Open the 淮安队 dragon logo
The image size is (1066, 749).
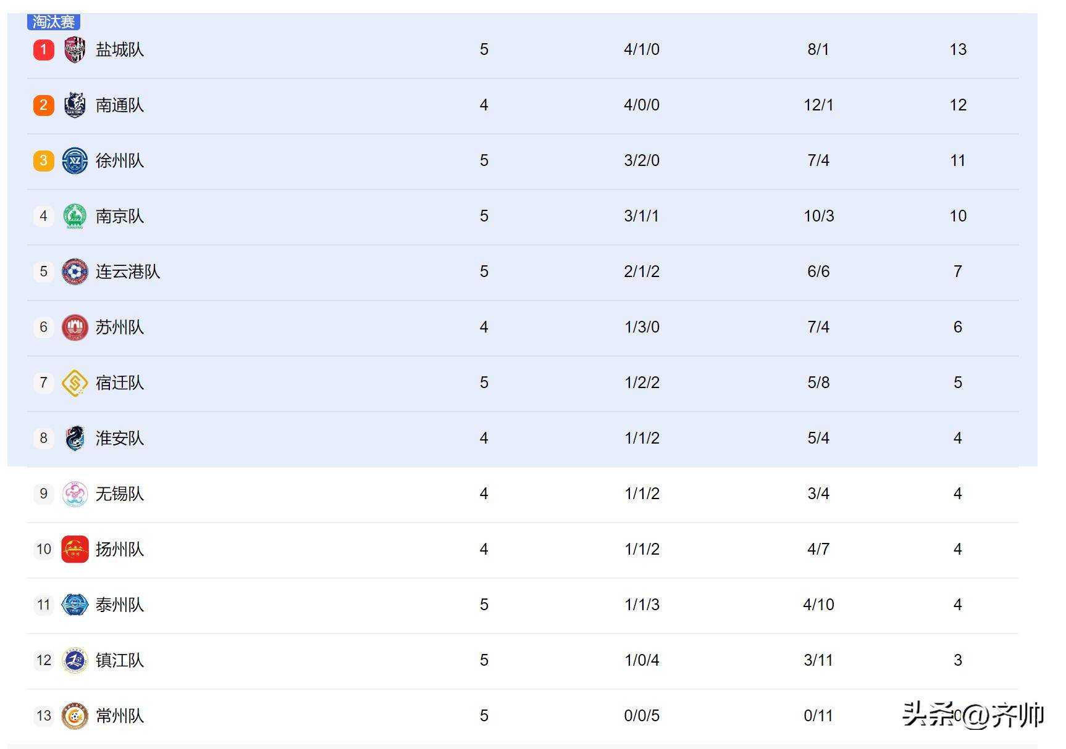click(75, 438)
